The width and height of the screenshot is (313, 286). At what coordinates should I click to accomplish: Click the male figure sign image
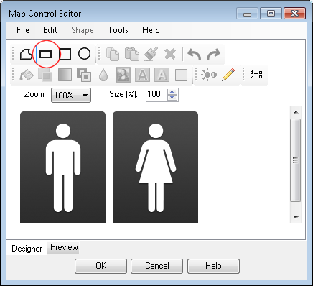click(x=62, y=167)
